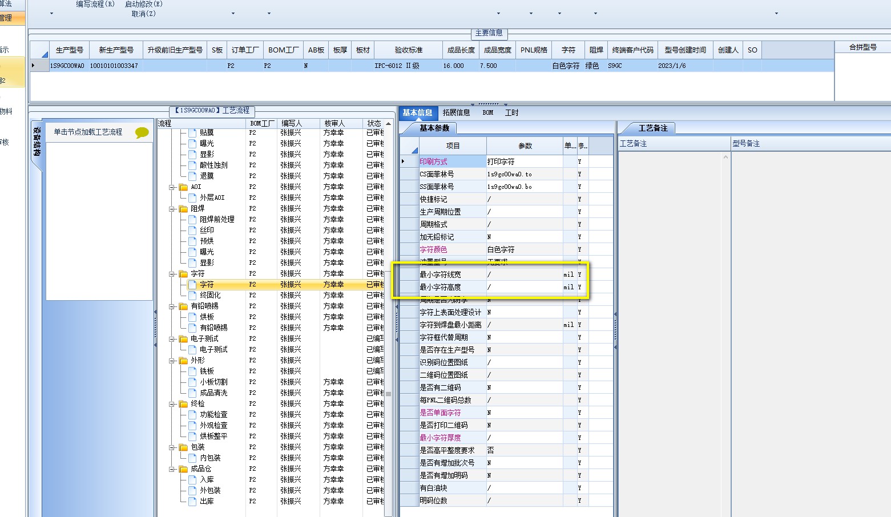Click the page icon of 外层AOI step
The width and height of the screenshot is (891, 517).
(x=192, y=197)
